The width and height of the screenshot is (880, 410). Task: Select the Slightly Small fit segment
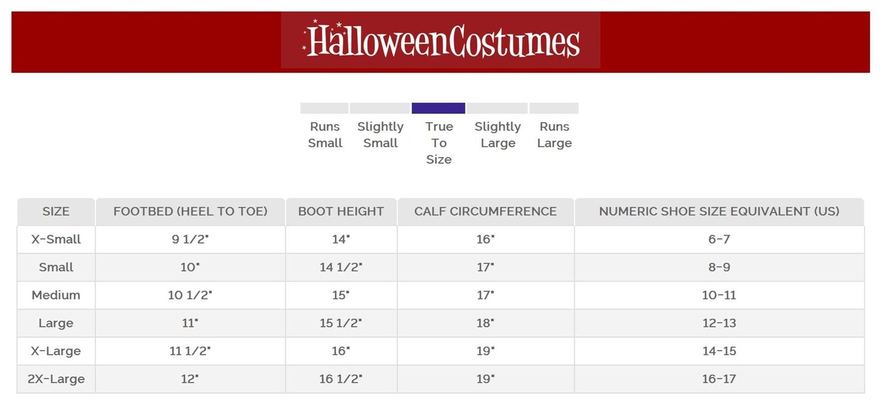click(x=380, y=108)
